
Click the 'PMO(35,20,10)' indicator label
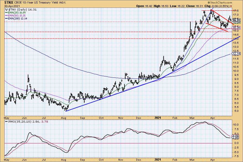(20, 122)
